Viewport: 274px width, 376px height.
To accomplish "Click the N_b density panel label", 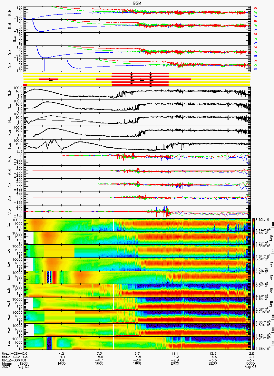I will [x=10, y=94].
